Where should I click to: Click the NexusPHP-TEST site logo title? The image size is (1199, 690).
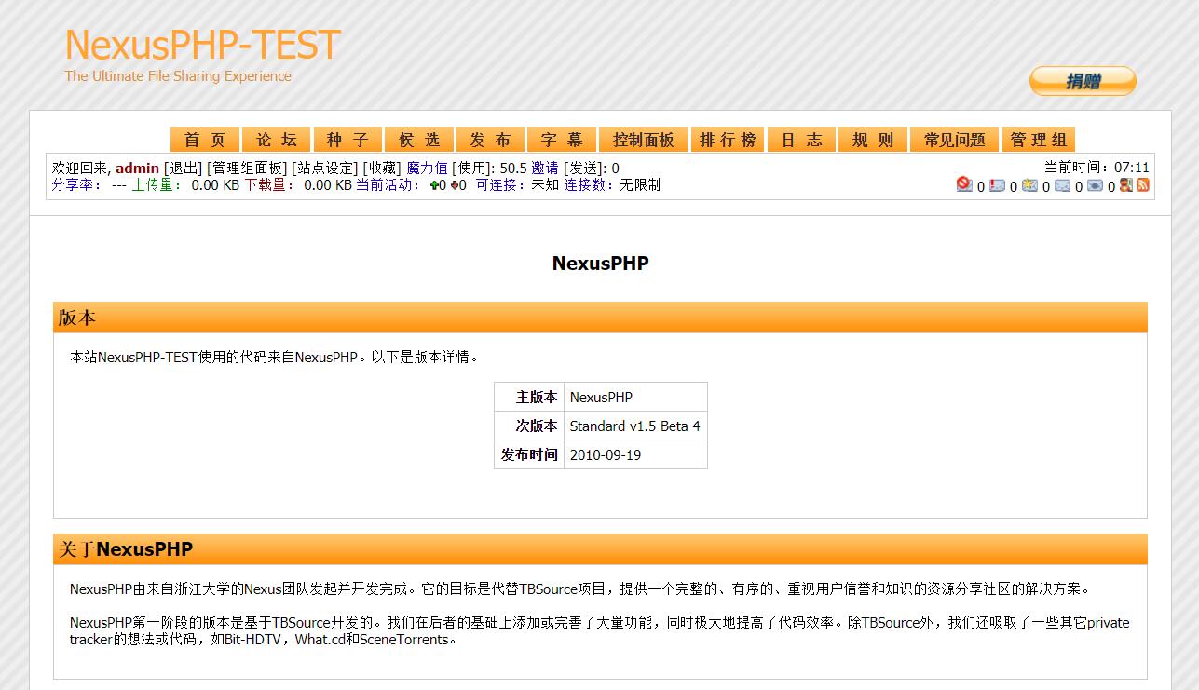203,45
